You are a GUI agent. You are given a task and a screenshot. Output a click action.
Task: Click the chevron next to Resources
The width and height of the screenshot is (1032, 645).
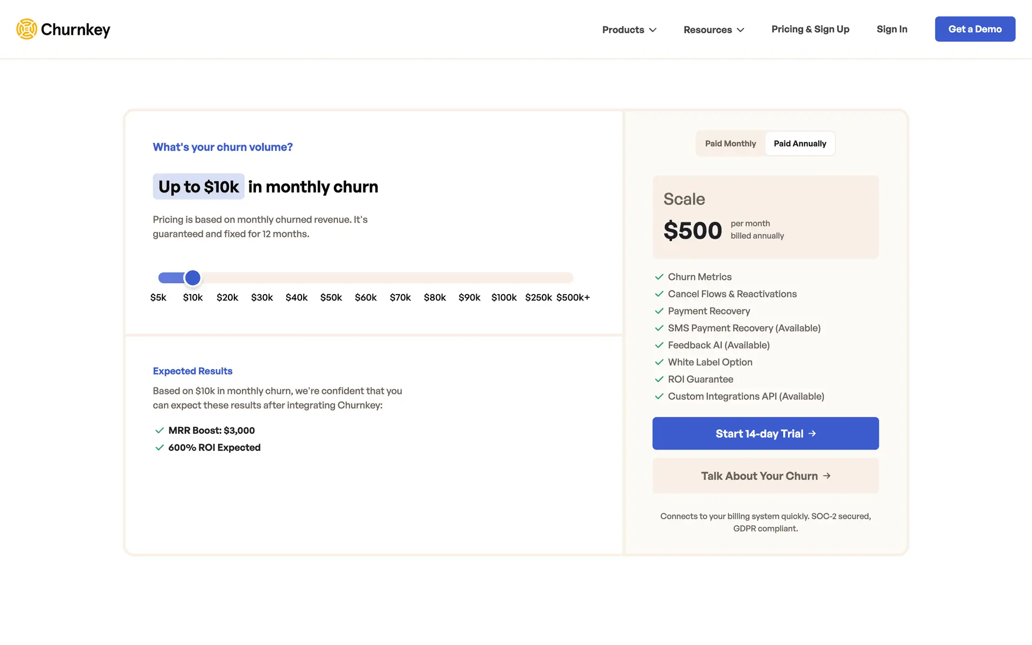point(741,30)
